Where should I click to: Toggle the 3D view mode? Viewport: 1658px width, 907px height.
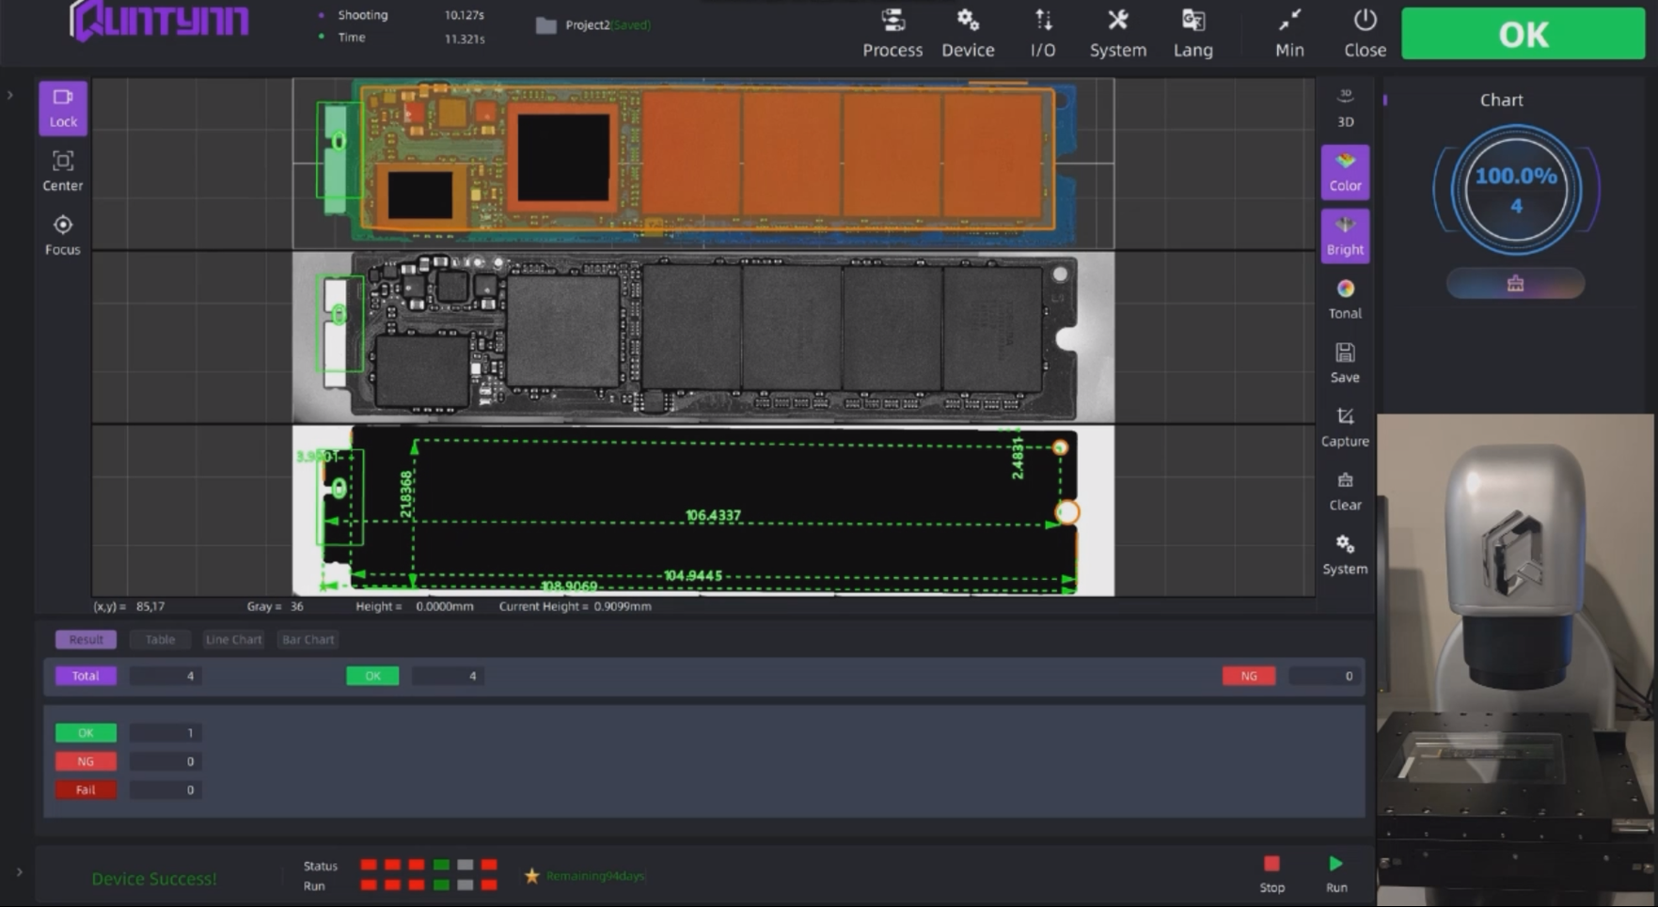tap(1345, 107)
